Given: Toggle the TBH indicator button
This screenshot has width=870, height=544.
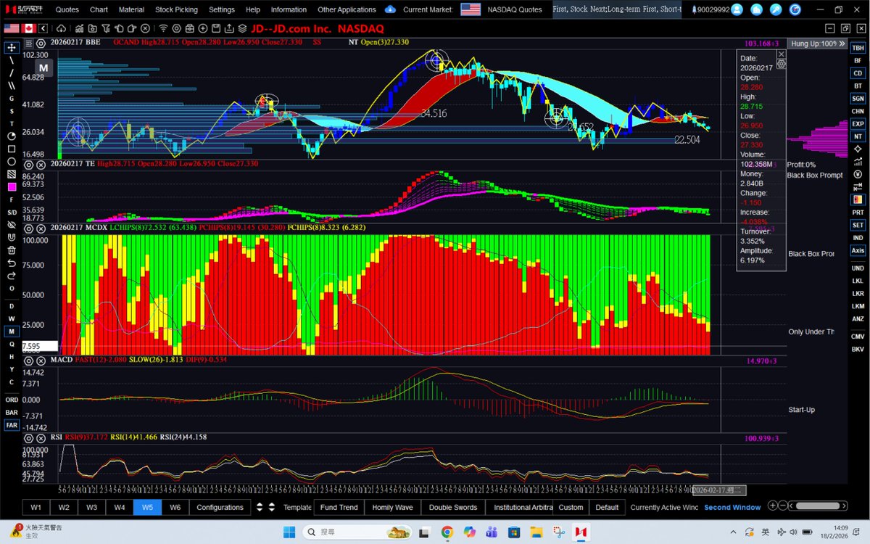Looking at the screenshot, I should pyautogui.click(x=858, y=47).
